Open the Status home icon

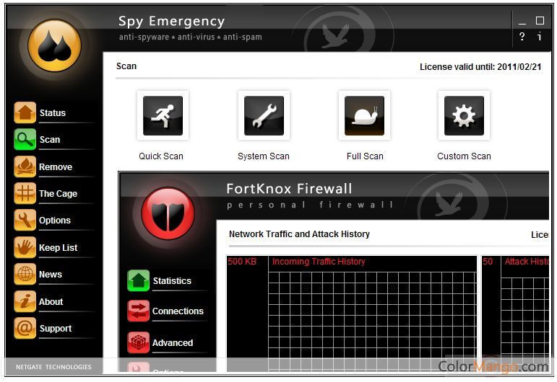25,112
